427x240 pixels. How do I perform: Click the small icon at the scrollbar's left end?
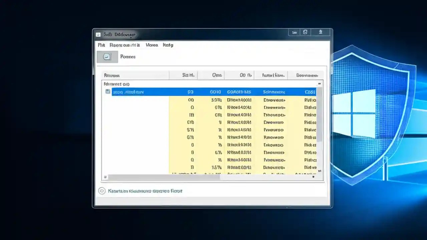point(105,177)
